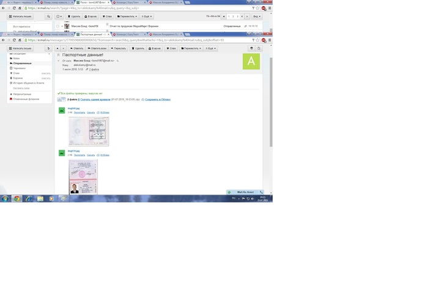Click 'Скачать' under img040.jpg
Screen dimensions: 428x296
click(x=91, y=112)
